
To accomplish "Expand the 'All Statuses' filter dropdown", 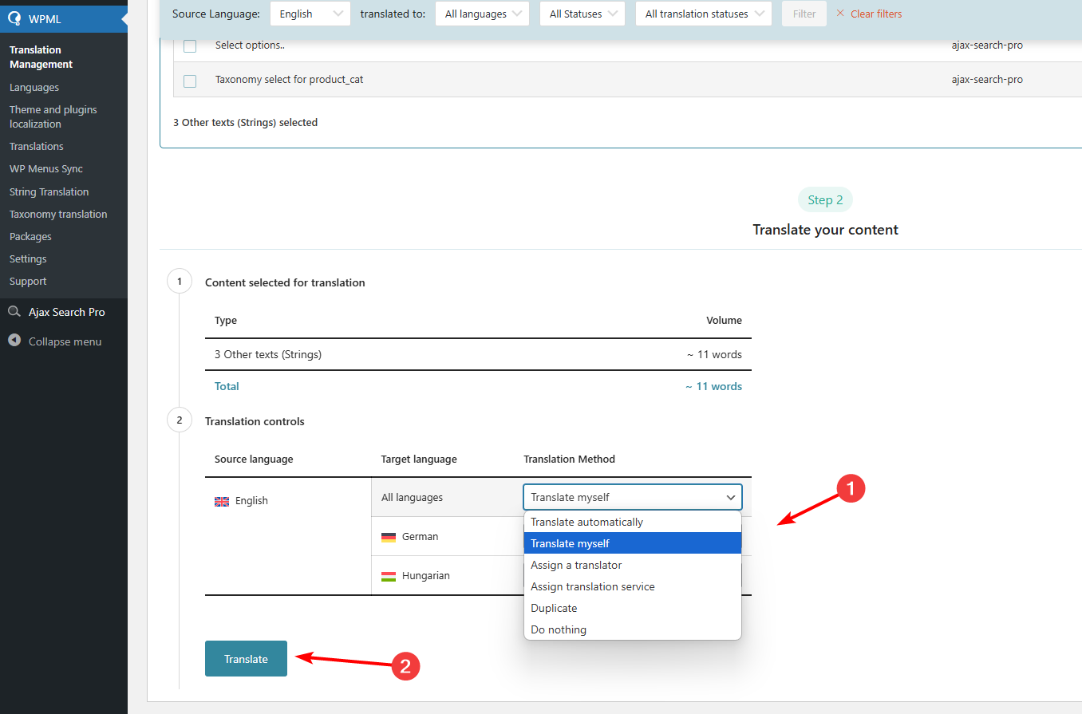I will point(582,14).
